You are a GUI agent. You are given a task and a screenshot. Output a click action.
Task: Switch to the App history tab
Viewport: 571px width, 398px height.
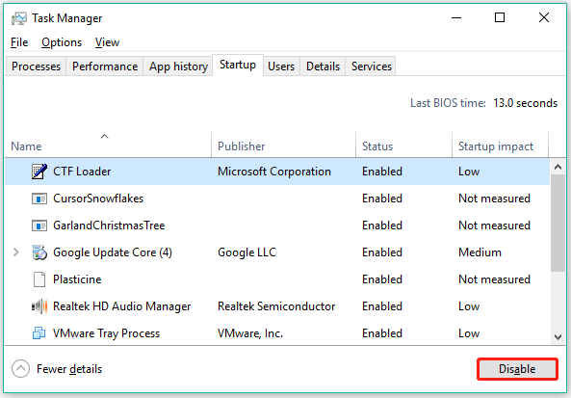178,66
